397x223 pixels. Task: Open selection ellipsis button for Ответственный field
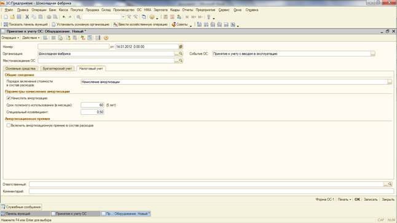[385, 184]
